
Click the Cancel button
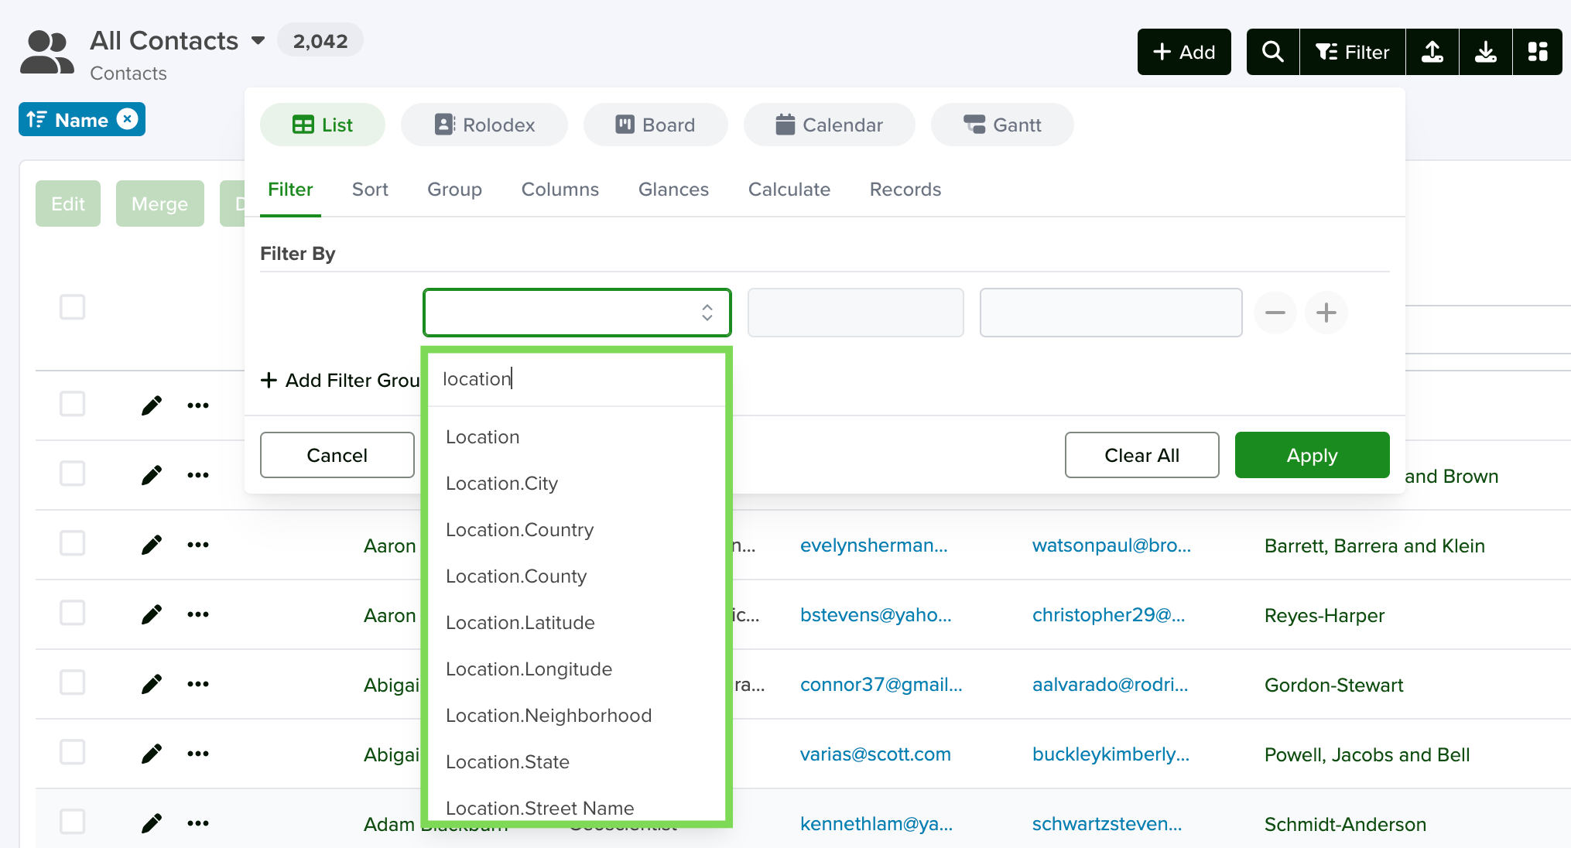click(337, 455)
